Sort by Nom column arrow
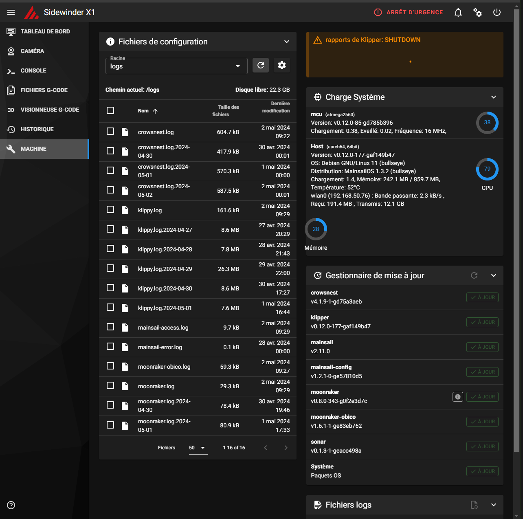This screenshot has height=519, width=523. coord(155,111)
